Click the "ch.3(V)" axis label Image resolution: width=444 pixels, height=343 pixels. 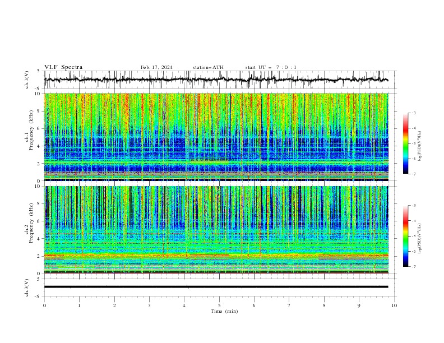27,288
